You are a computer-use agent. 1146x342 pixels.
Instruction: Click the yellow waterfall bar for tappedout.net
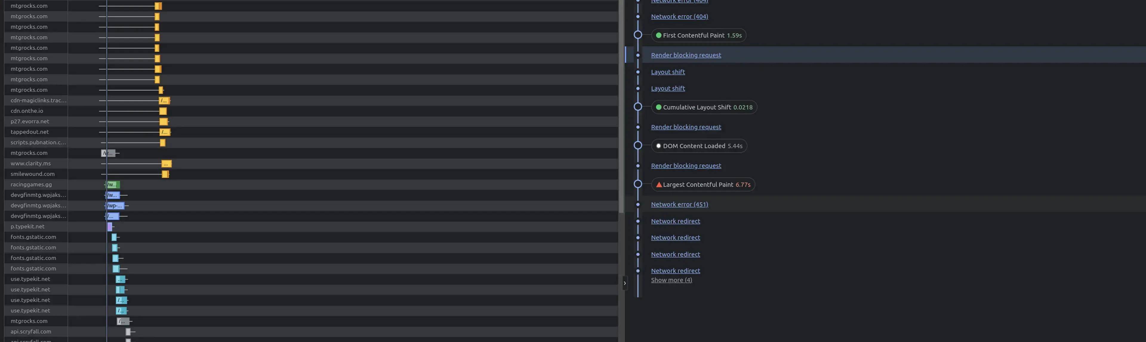click(x=165, y=132)
